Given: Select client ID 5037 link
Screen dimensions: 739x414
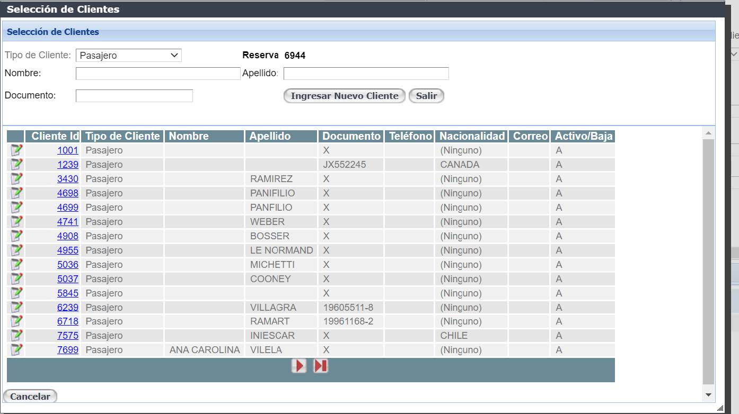Looking at the screenshot, I should [68, 279].
